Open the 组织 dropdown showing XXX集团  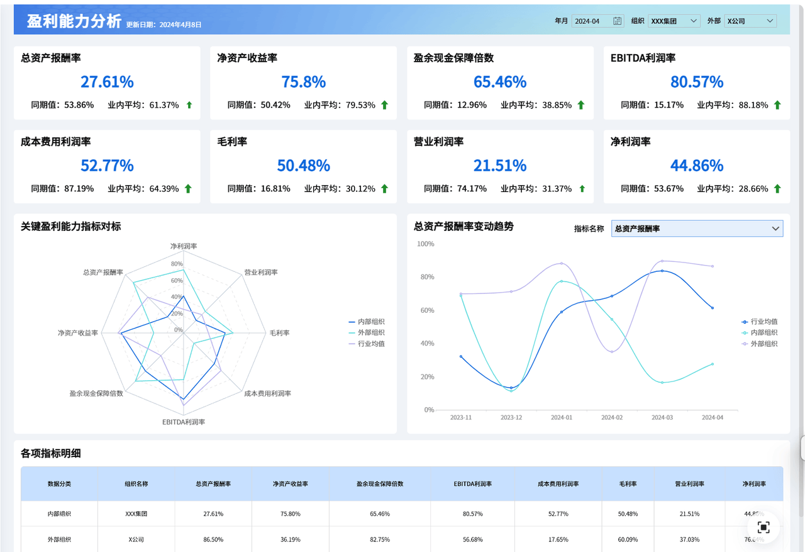pos(674,21)
